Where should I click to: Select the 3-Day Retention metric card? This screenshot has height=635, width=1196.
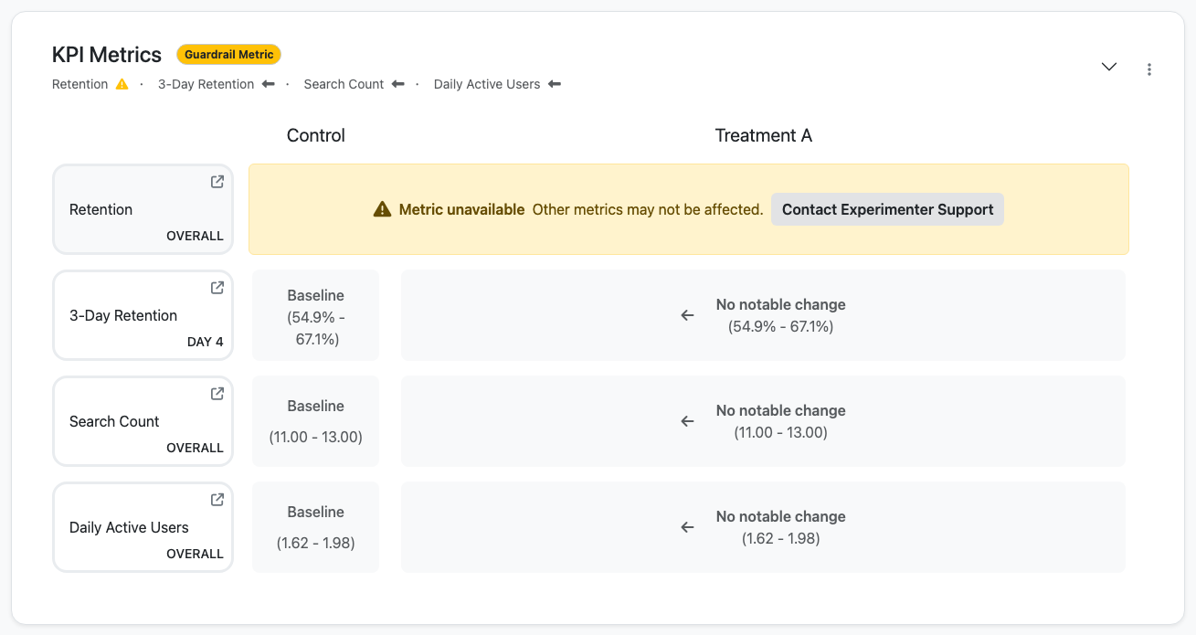[x=143, y=315]
